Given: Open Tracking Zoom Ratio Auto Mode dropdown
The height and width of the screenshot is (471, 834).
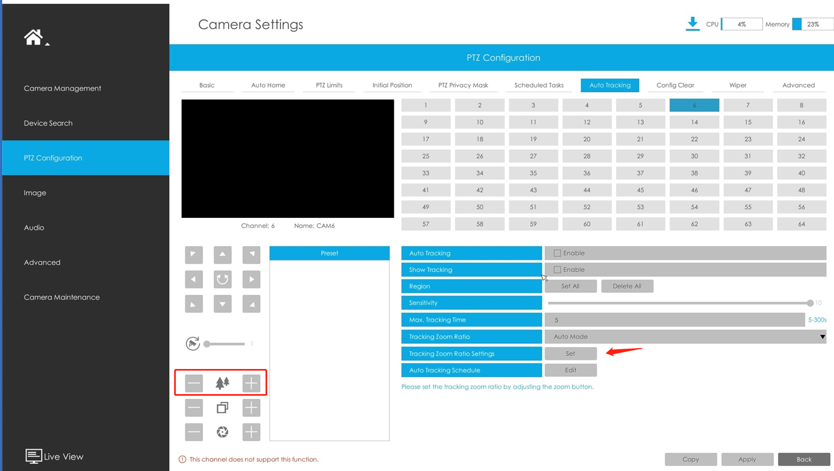Looking at the screenshot, I should coord(685,336).
